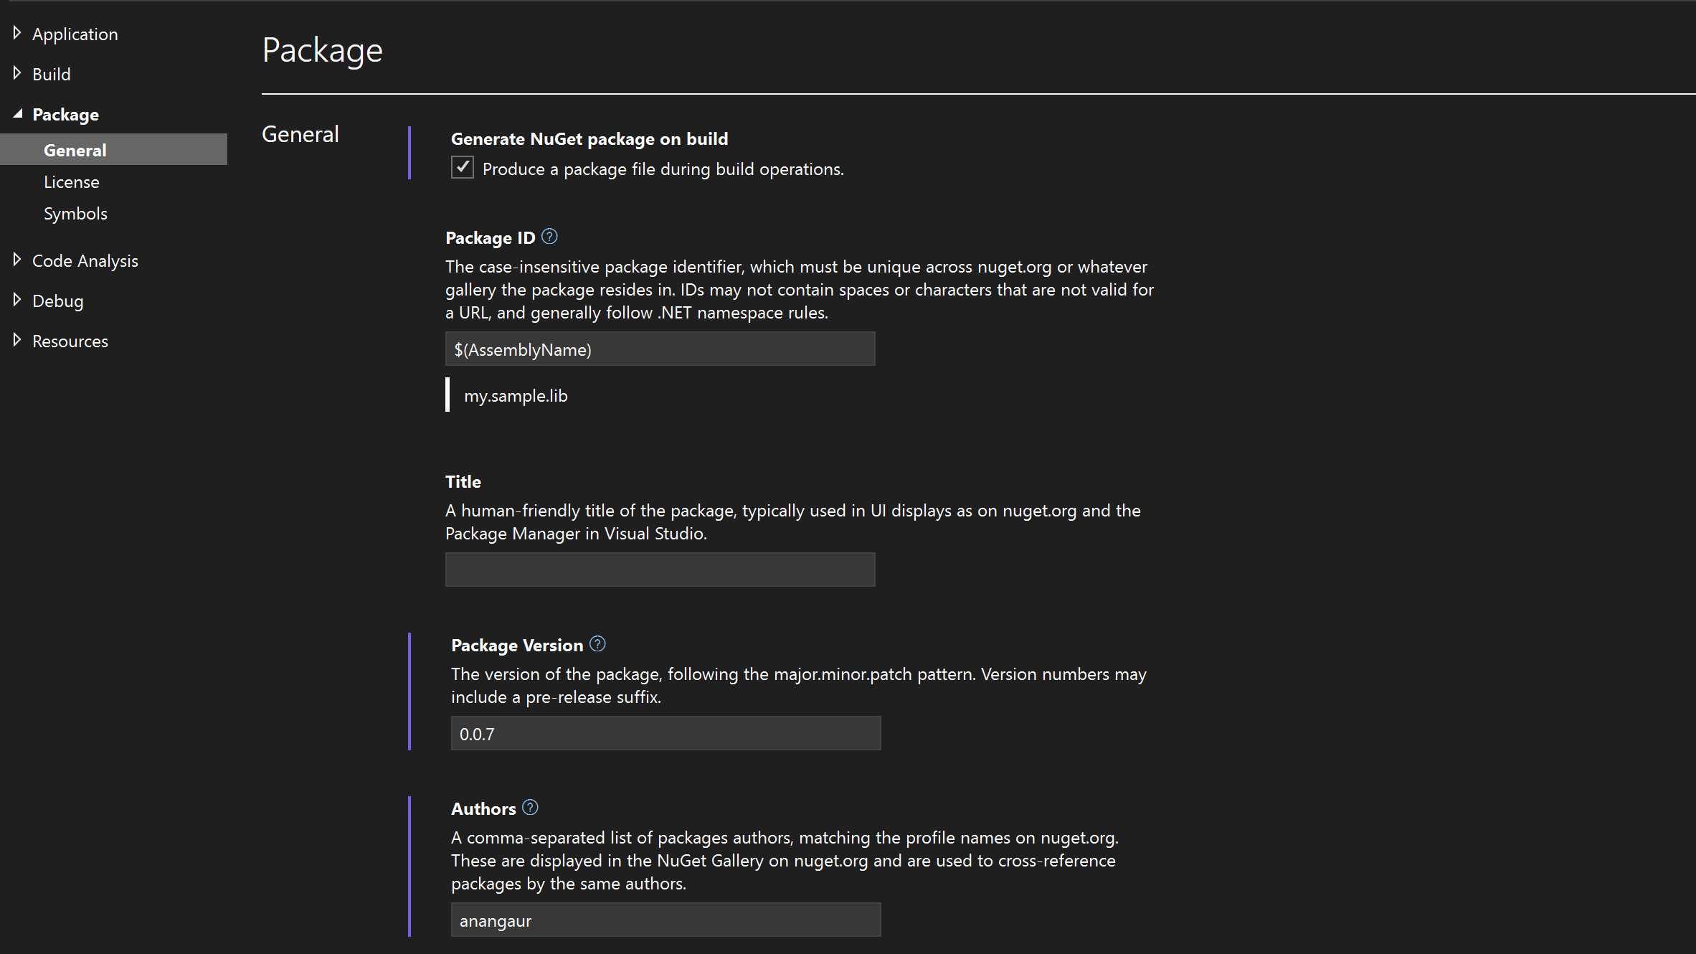The image size is (1696, 954).
Task: Open the Package ID help icon
Action: point(549,235)
